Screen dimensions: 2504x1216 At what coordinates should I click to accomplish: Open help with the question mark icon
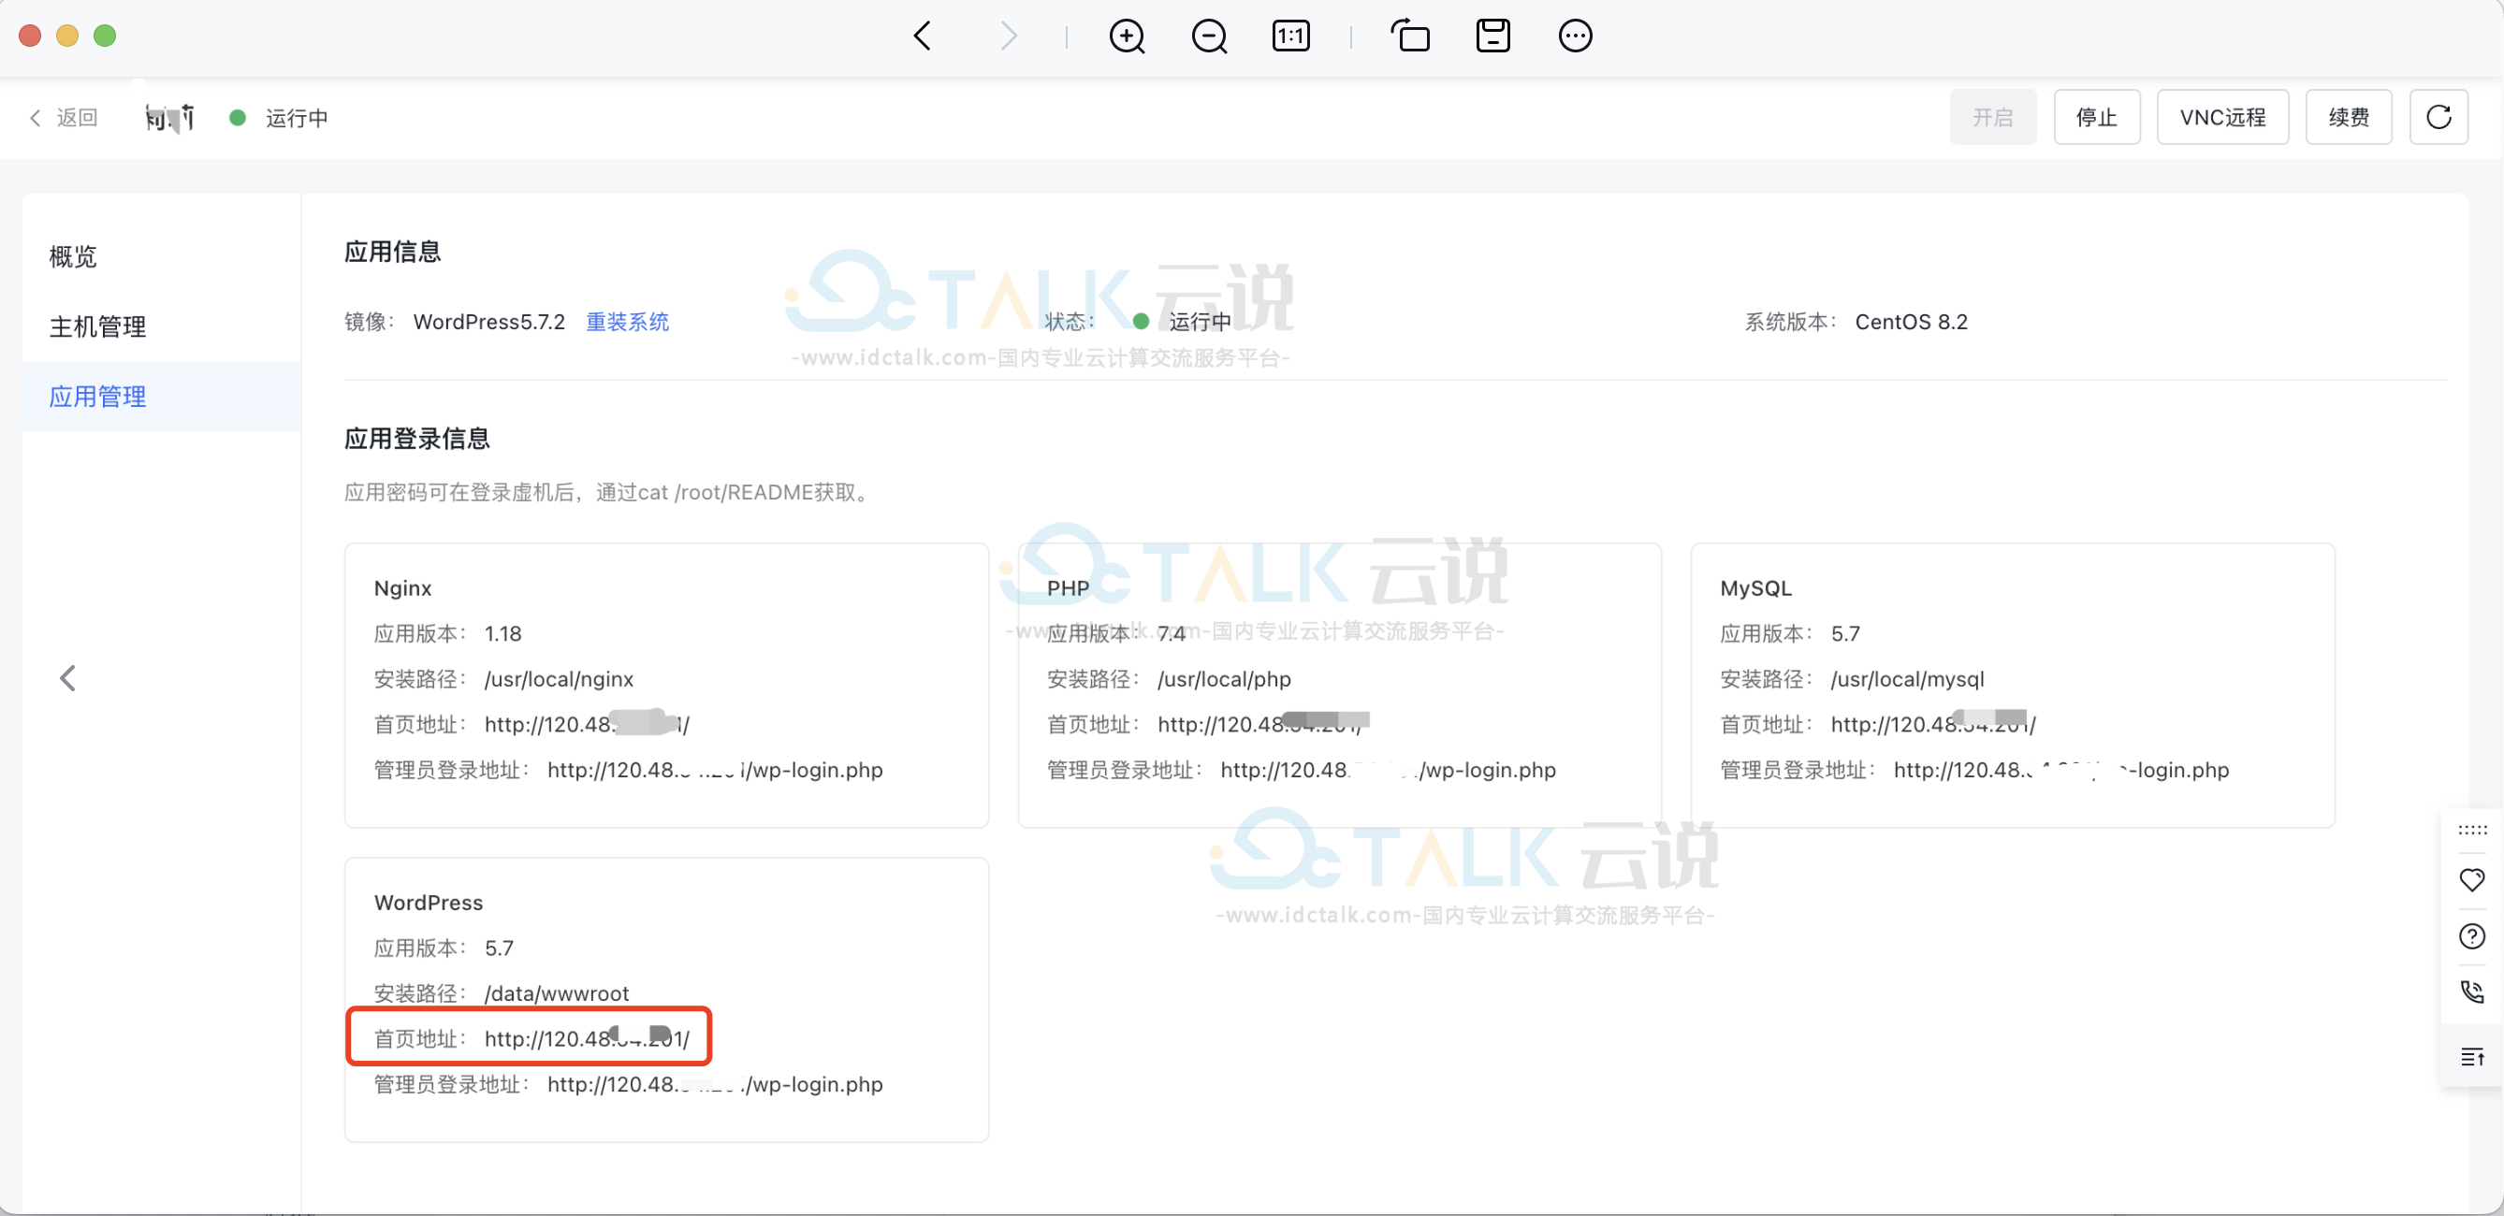point(2472,936)
